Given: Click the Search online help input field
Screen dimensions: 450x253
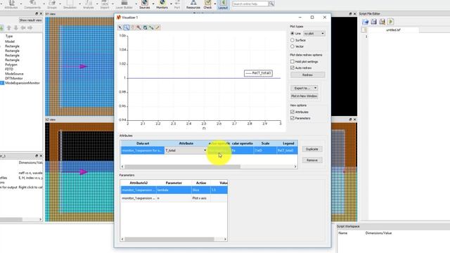Looking at the screenshot, I should (250, 4).
